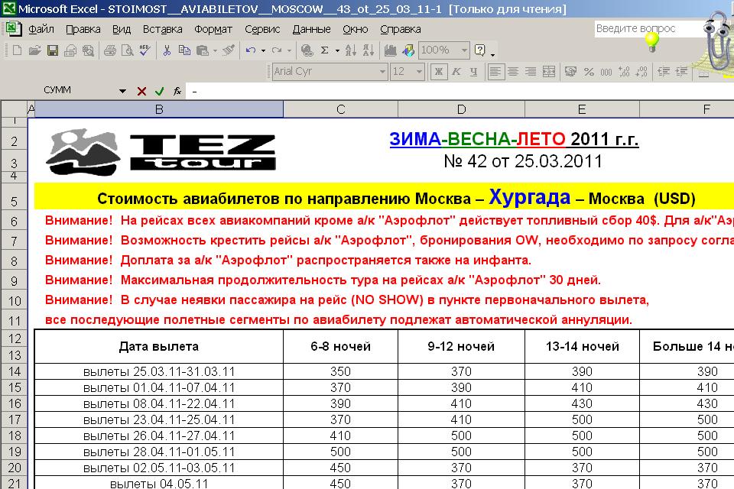This screenshot has width=734, height=489.
Task: Toggle left text alignment
Action: [495, 72]
